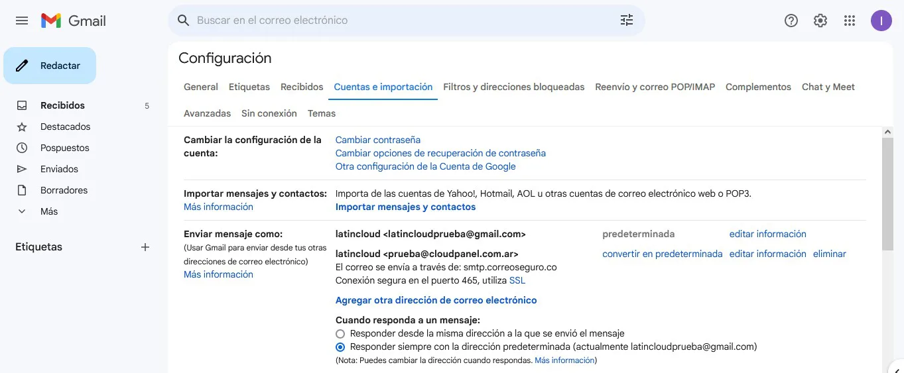Open the main menu hamburger icon
904x373 pixels.
coord(22,21)
